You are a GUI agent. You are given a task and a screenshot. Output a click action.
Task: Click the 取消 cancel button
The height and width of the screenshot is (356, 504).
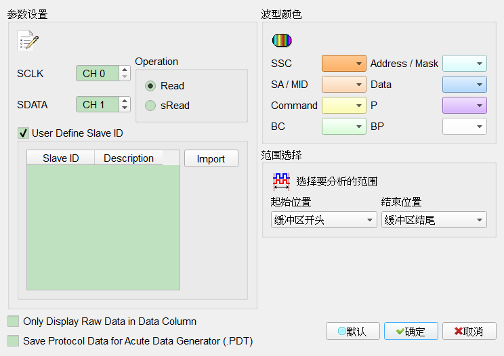tap(469, 331)
